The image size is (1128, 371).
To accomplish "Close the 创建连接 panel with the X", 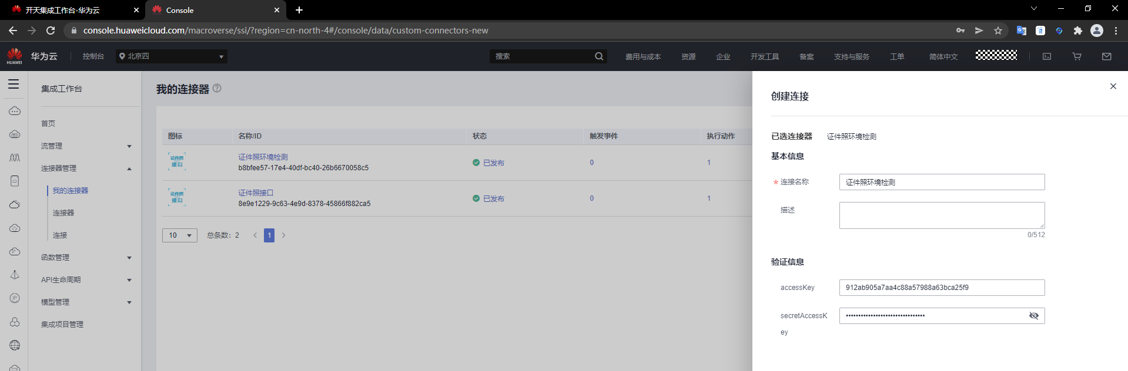I will [1113, 86].
